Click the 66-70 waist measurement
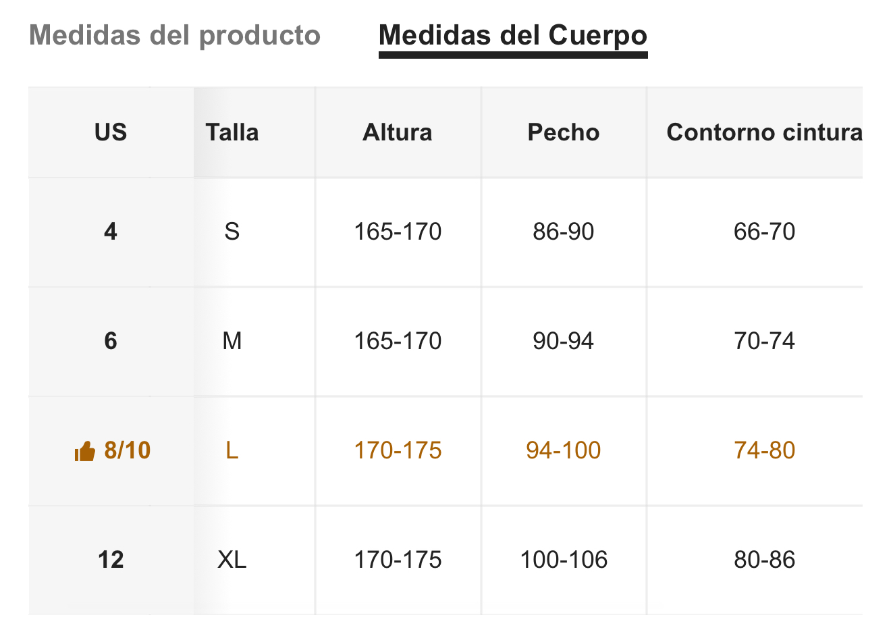 click(764, 232)
